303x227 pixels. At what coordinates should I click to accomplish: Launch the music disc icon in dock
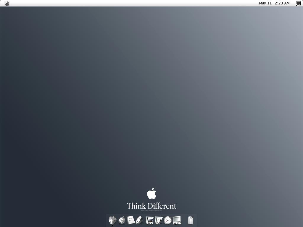coord(140,220)
